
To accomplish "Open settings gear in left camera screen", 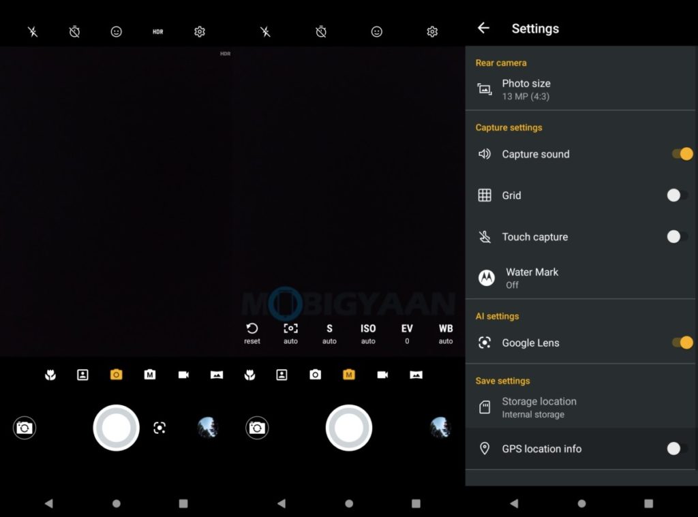I will (x=200, y=31).
